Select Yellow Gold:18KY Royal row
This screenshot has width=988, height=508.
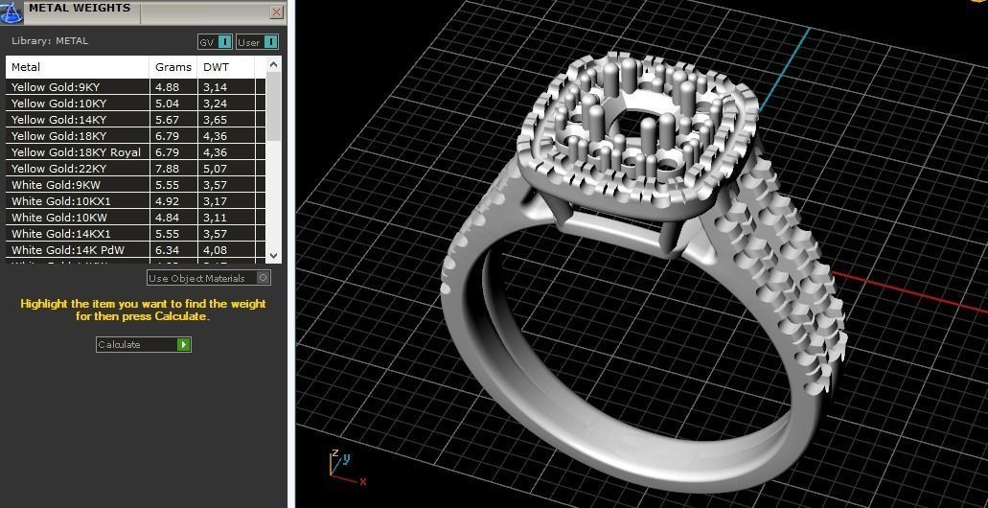click(136, 152)
